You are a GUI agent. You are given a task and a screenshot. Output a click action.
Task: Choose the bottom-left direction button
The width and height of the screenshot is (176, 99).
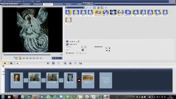click(107, 51)
